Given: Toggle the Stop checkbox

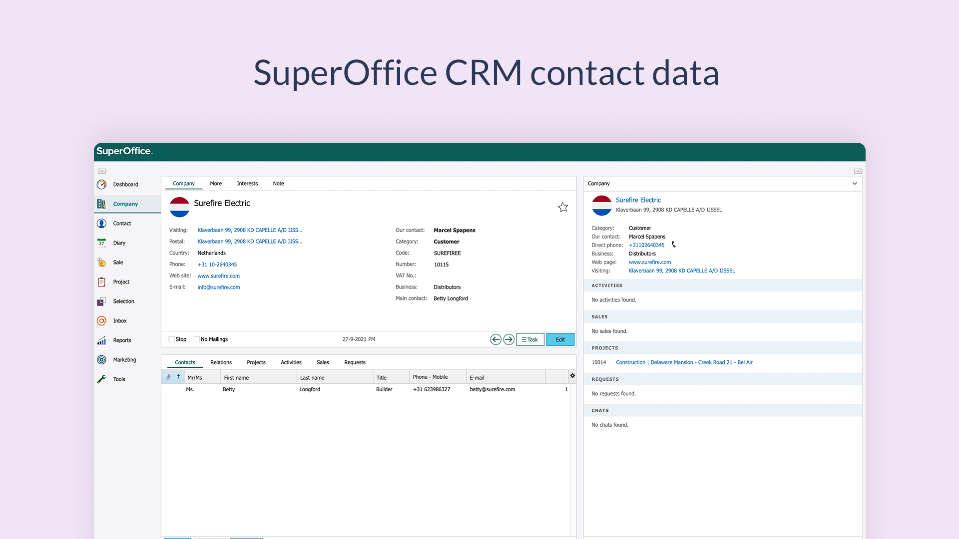Looking at the screenshot, I should point(171,339).
